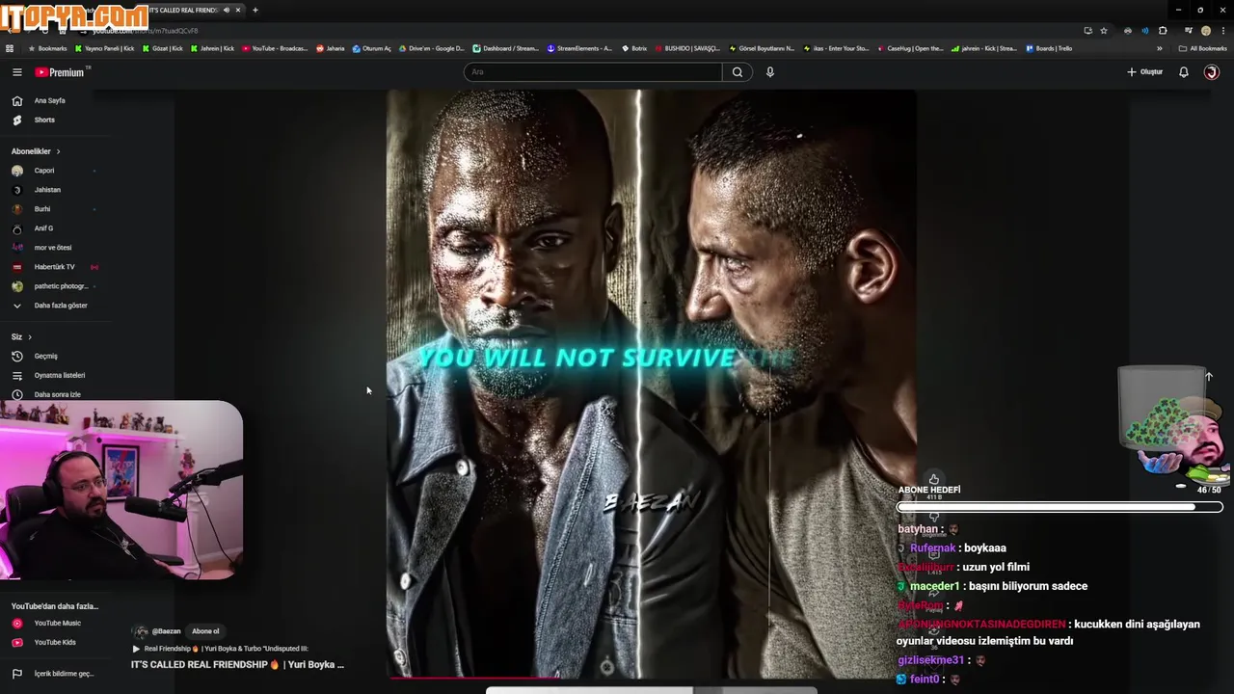Image resolution: width=1234 pixels, height=694 pixels.
Task: Go to previous Short with up arrow
Action: click(1209, 377)
